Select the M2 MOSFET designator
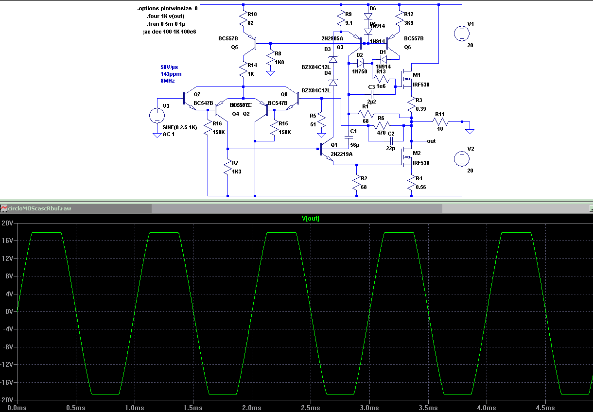Image resolution: width=593 pixels, height=412 pixels. click(x=417, y=153)
